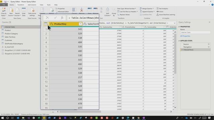Open settings gear for the Source step

[209, 44]
